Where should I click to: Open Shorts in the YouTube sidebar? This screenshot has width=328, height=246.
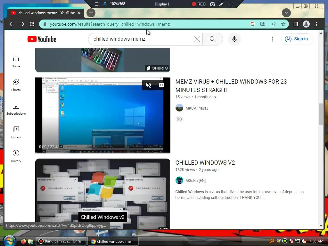[16, 85]
